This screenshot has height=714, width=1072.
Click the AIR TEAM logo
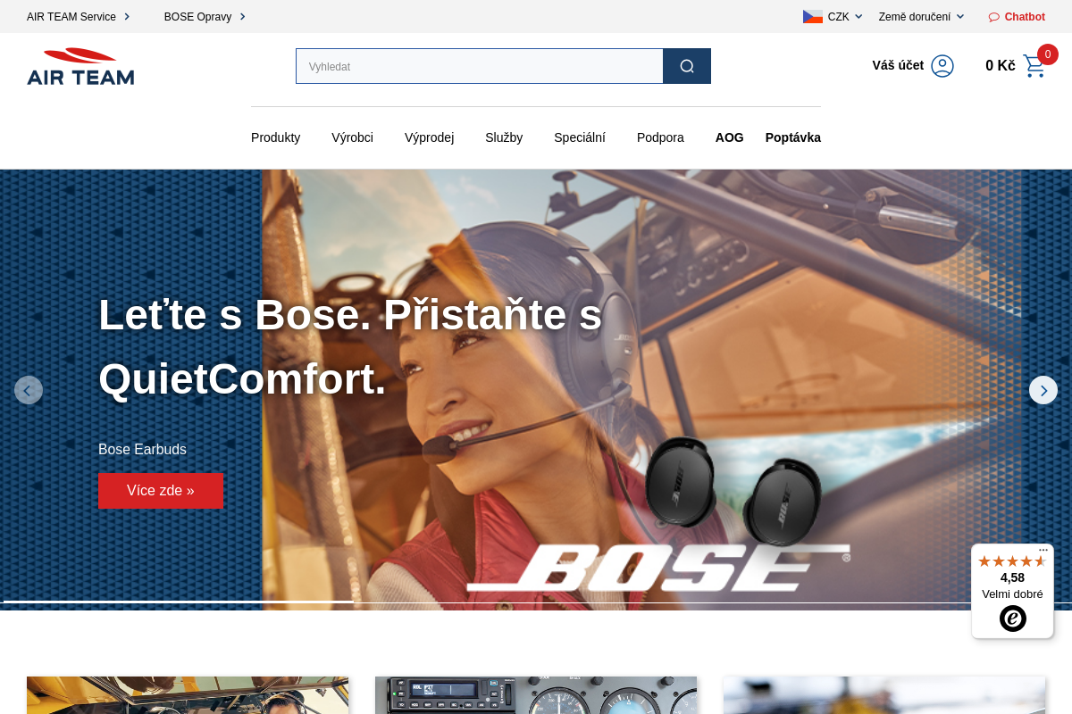coord(80,67)
